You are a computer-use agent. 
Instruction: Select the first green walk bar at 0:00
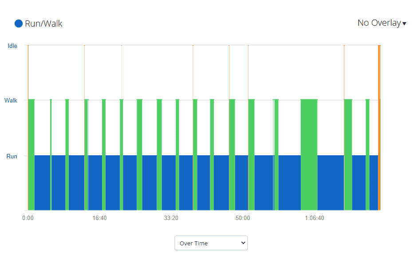tap(31, 154)
